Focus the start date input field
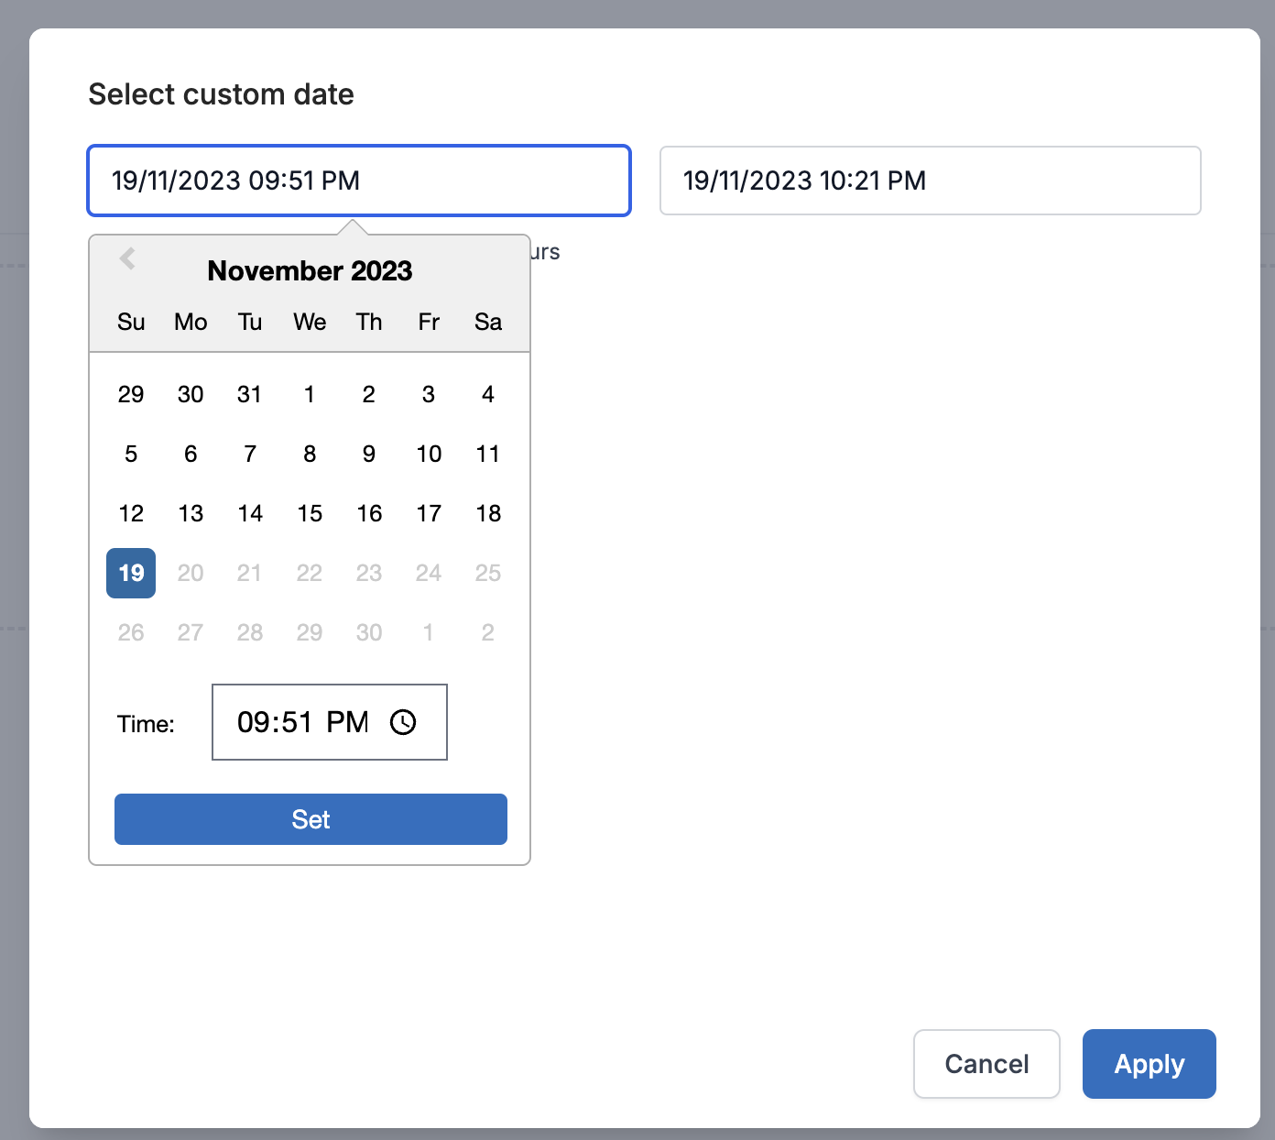 click(x=359, y=181)
